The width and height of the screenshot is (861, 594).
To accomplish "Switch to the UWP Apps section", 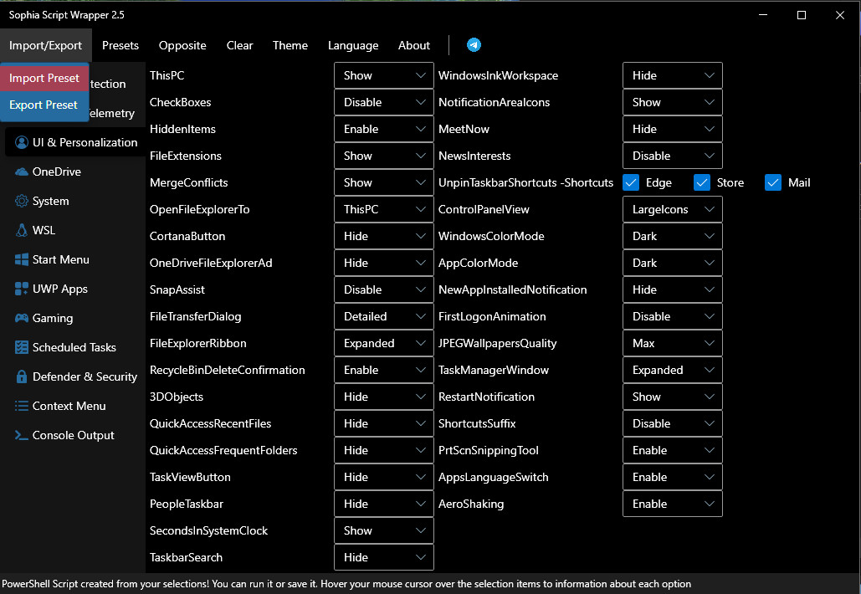I will point(75,289).
